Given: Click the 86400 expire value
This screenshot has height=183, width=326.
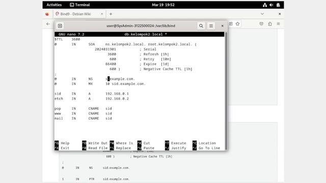Looking at the screenshot, I should (111, 64).
